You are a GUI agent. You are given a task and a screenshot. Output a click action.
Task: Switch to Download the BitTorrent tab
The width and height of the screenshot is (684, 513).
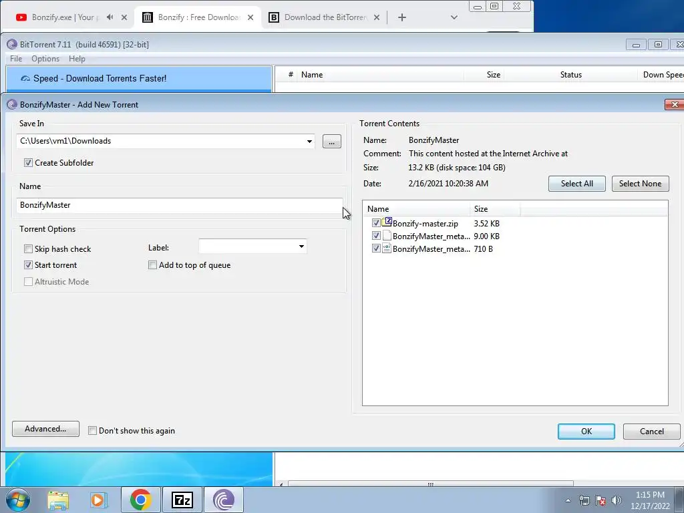pyautogui.click(x=325, y=17)
